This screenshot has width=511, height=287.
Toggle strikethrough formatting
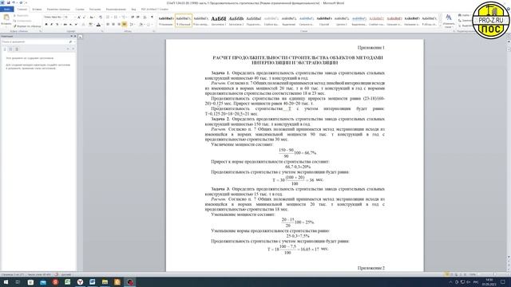(65, 24)
